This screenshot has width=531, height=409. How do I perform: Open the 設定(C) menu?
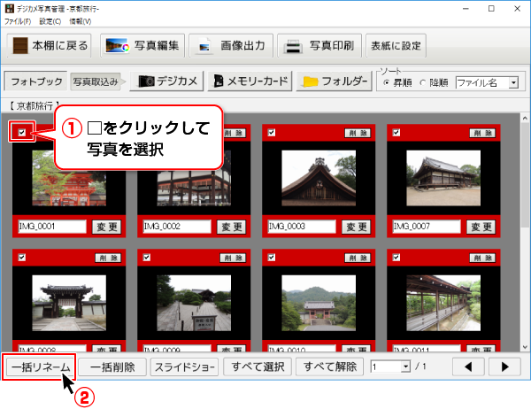50,20
